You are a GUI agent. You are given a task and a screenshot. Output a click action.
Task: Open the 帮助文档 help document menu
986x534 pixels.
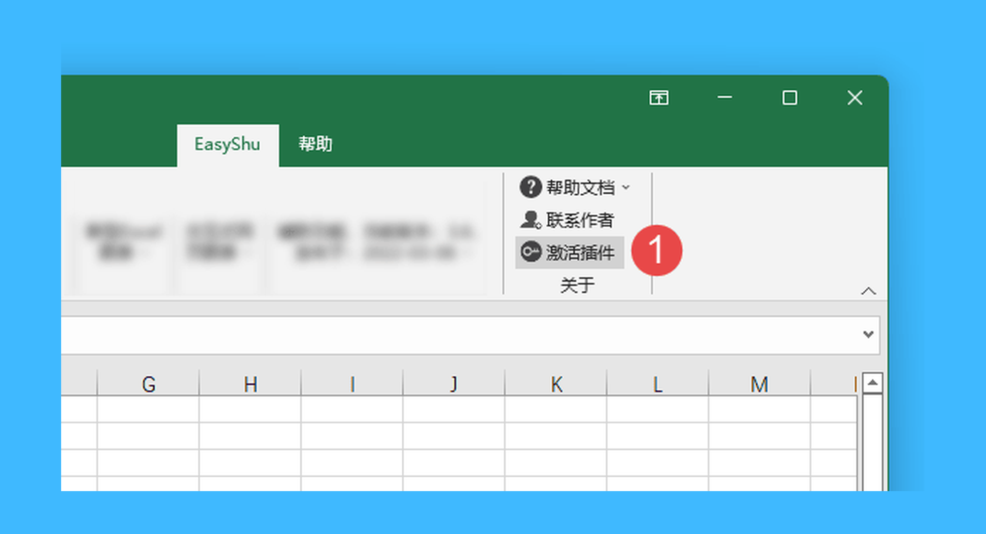tap(574, 187)
